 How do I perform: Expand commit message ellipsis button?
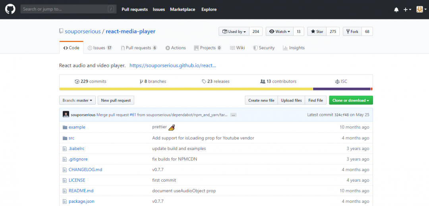click(x=234, y=115)
